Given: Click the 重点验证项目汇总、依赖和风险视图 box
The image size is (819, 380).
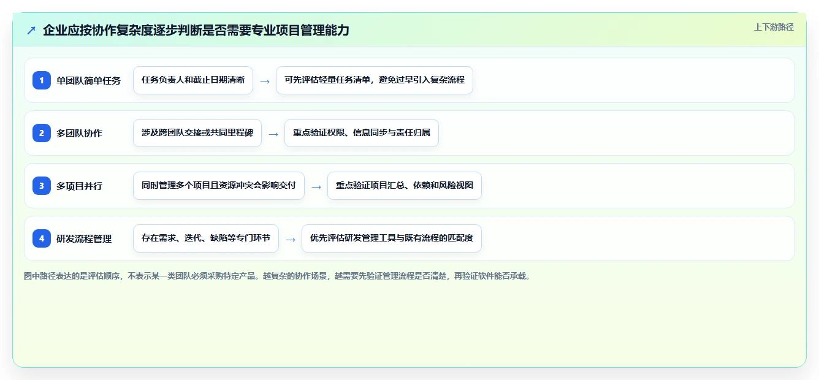Looking at the screenshot, I should pos(405,186).
